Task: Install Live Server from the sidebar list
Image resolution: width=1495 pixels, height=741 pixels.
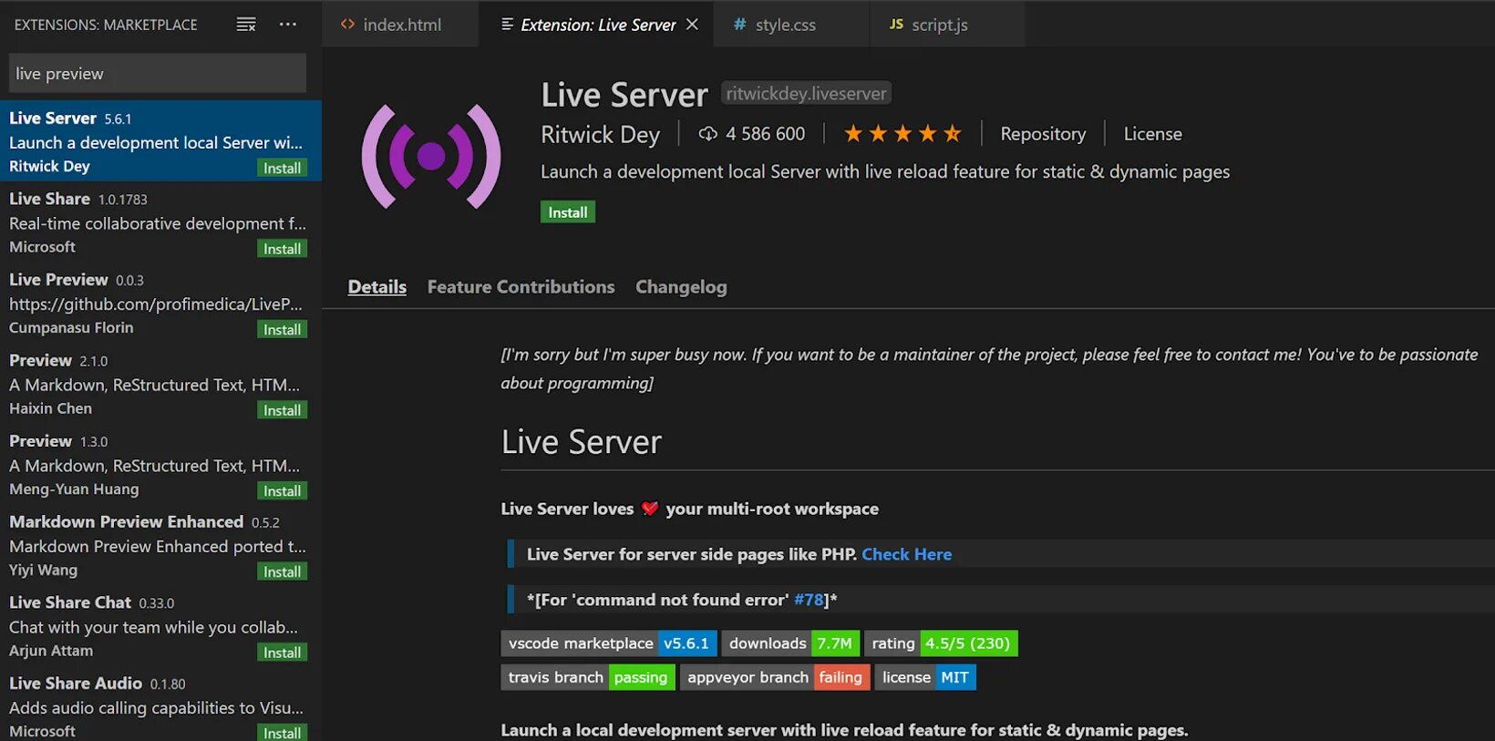Action: click(282, 168)
